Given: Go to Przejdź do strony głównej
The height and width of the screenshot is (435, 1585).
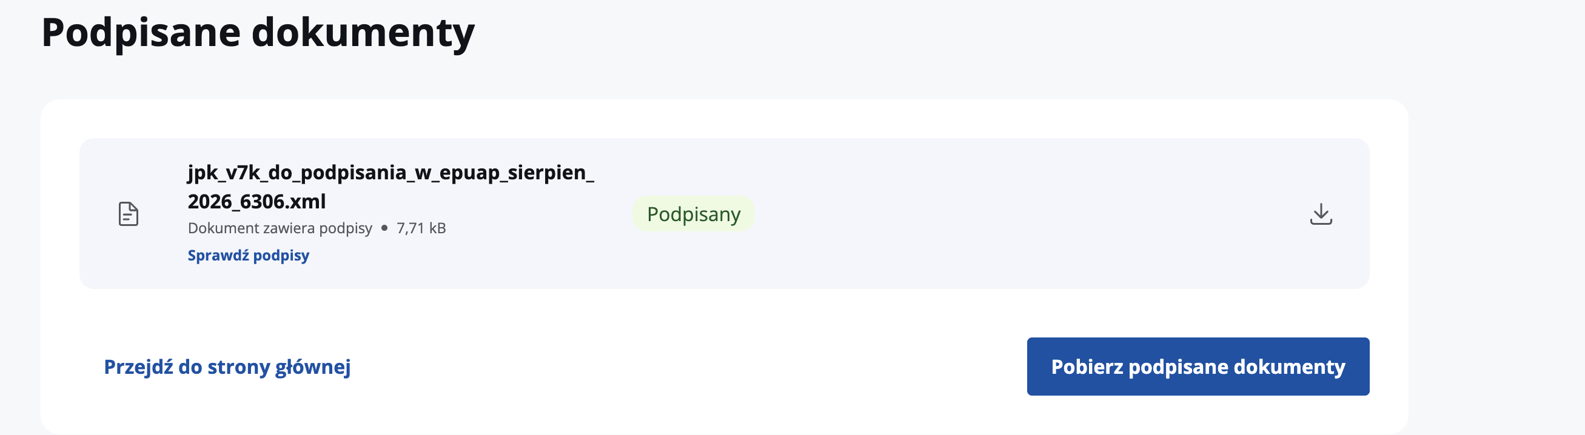Looking at the screenshot, I should pyautogui.click(x=227, y=367).
